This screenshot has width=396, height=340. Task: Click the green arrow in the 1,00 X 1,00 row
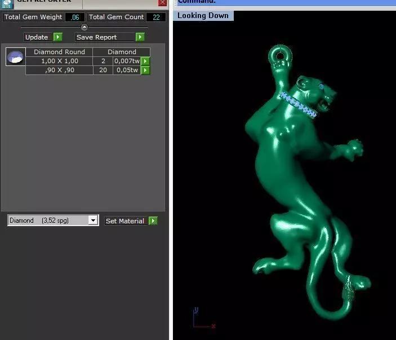click(x=145, y=61)
